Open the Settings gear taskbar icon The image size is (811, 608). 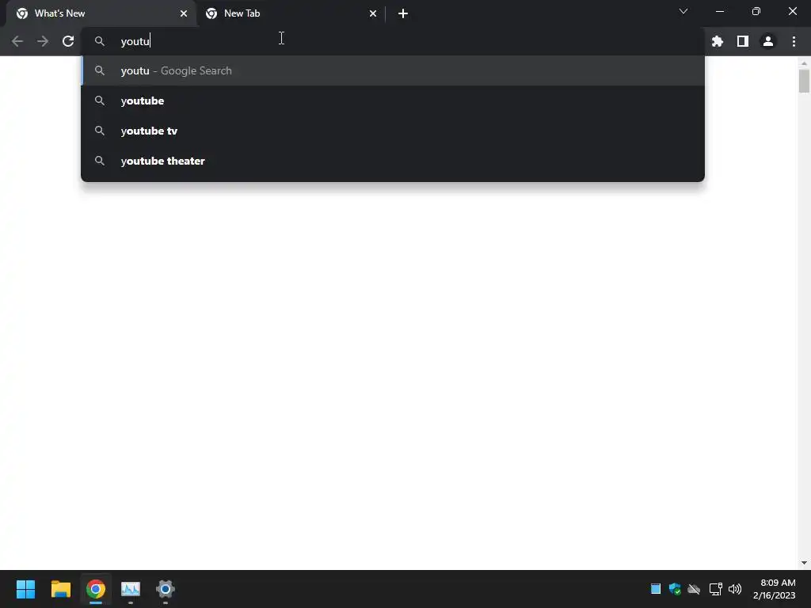coord(166,589)
